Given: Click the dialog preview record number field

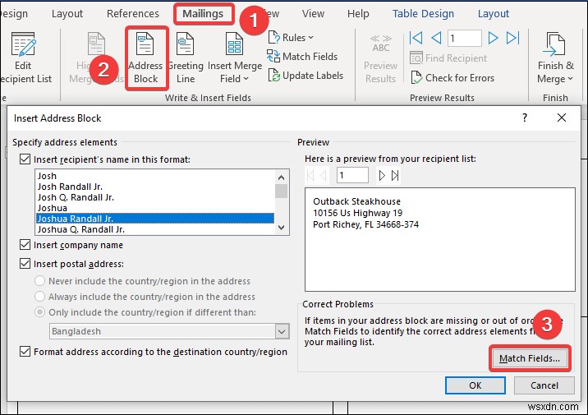Looking at the screenshot, I should [352, 175].
